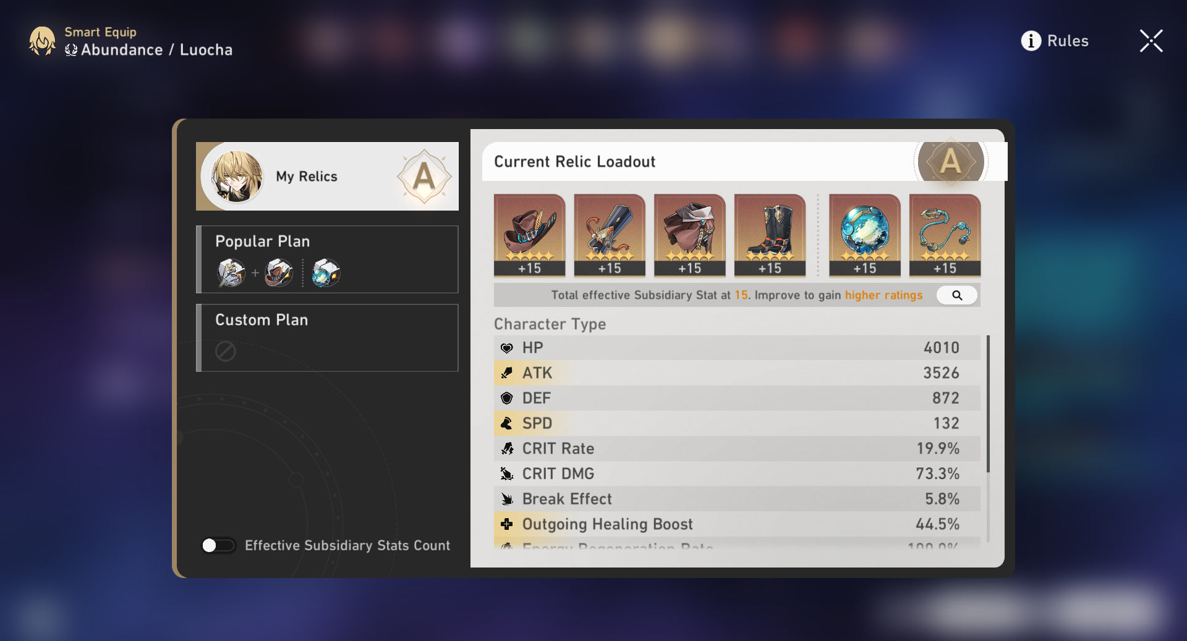Select the link rope relic
This screenshot has width=1187, height=641.
[945, 235]
